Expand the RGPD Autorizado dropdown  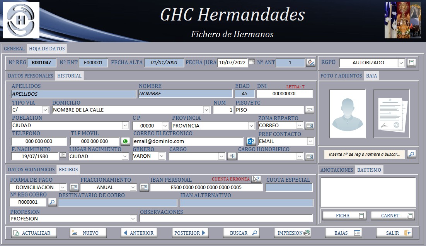[401, 63]
